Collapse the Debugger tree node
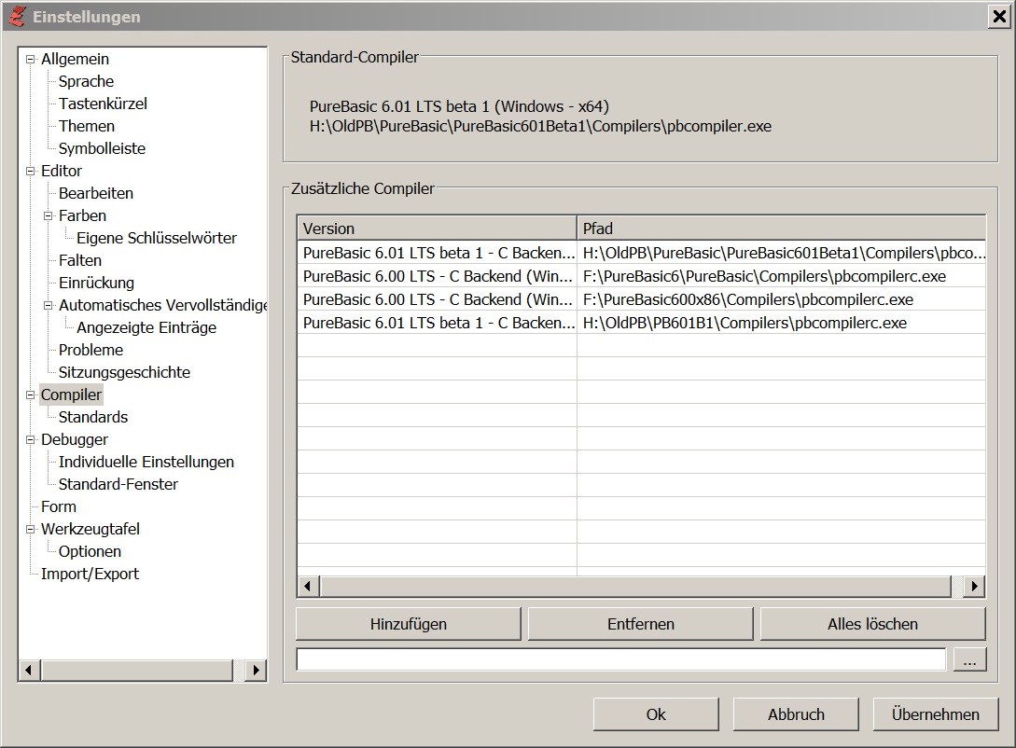Viewport: 1016px width, 748px height. pos(30,439)
